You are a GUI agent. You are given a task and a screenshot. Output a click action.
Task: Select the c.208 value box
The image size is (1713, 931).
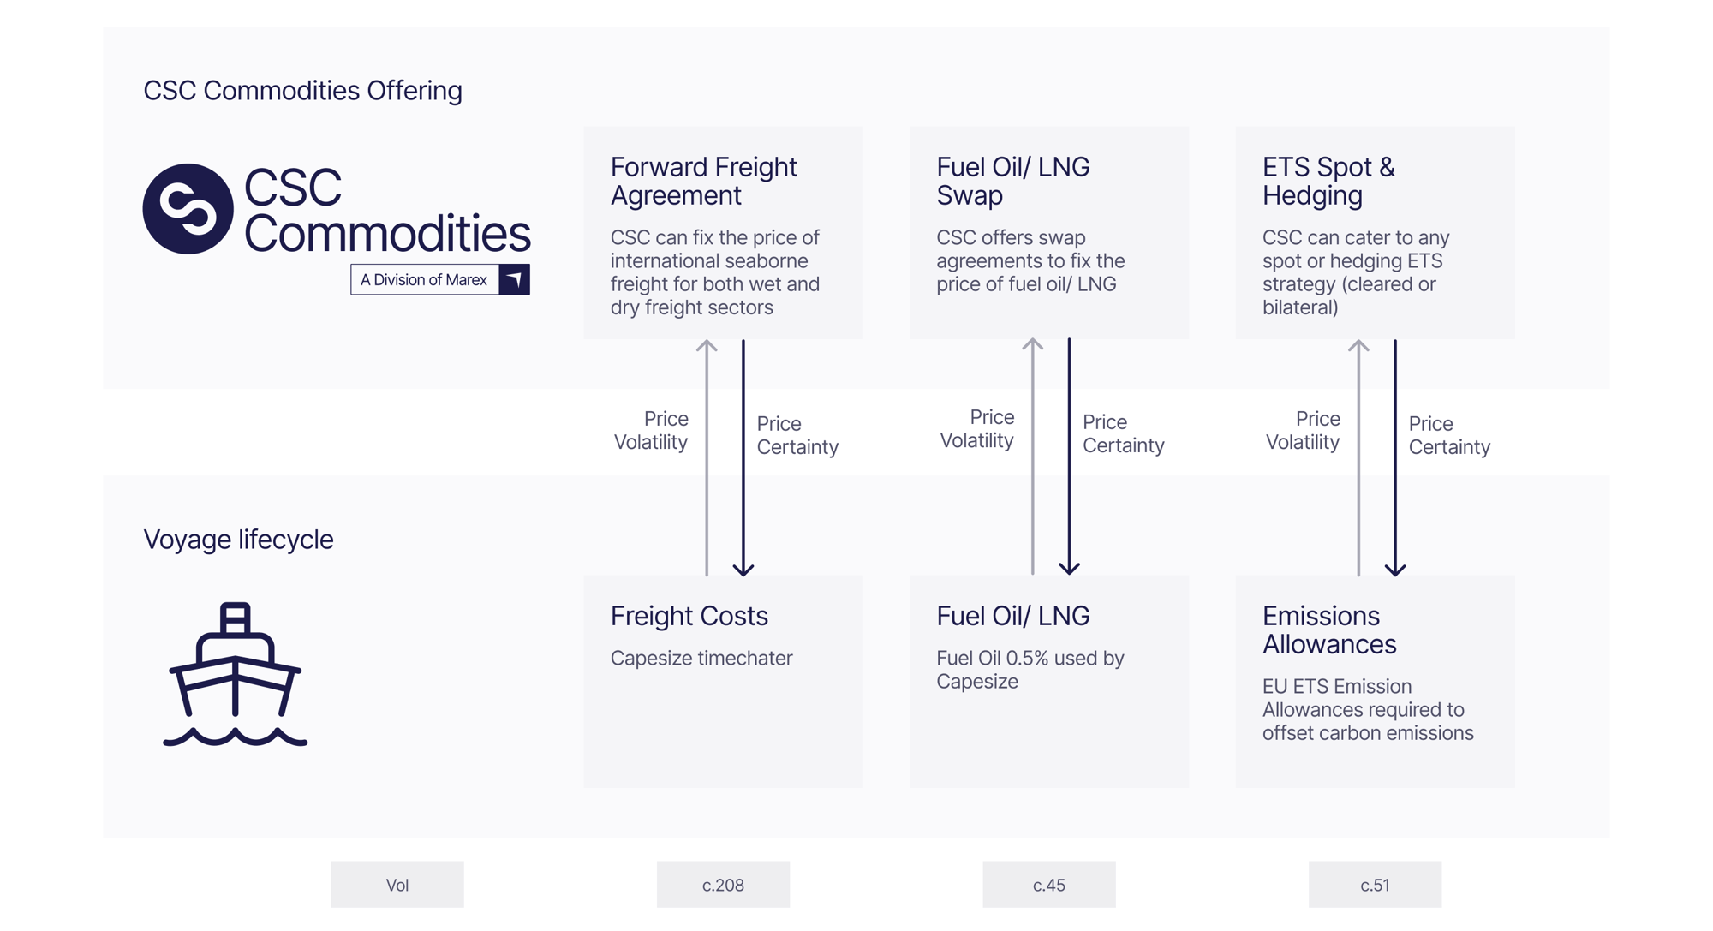pyautogui.click(x=723, y=885)
